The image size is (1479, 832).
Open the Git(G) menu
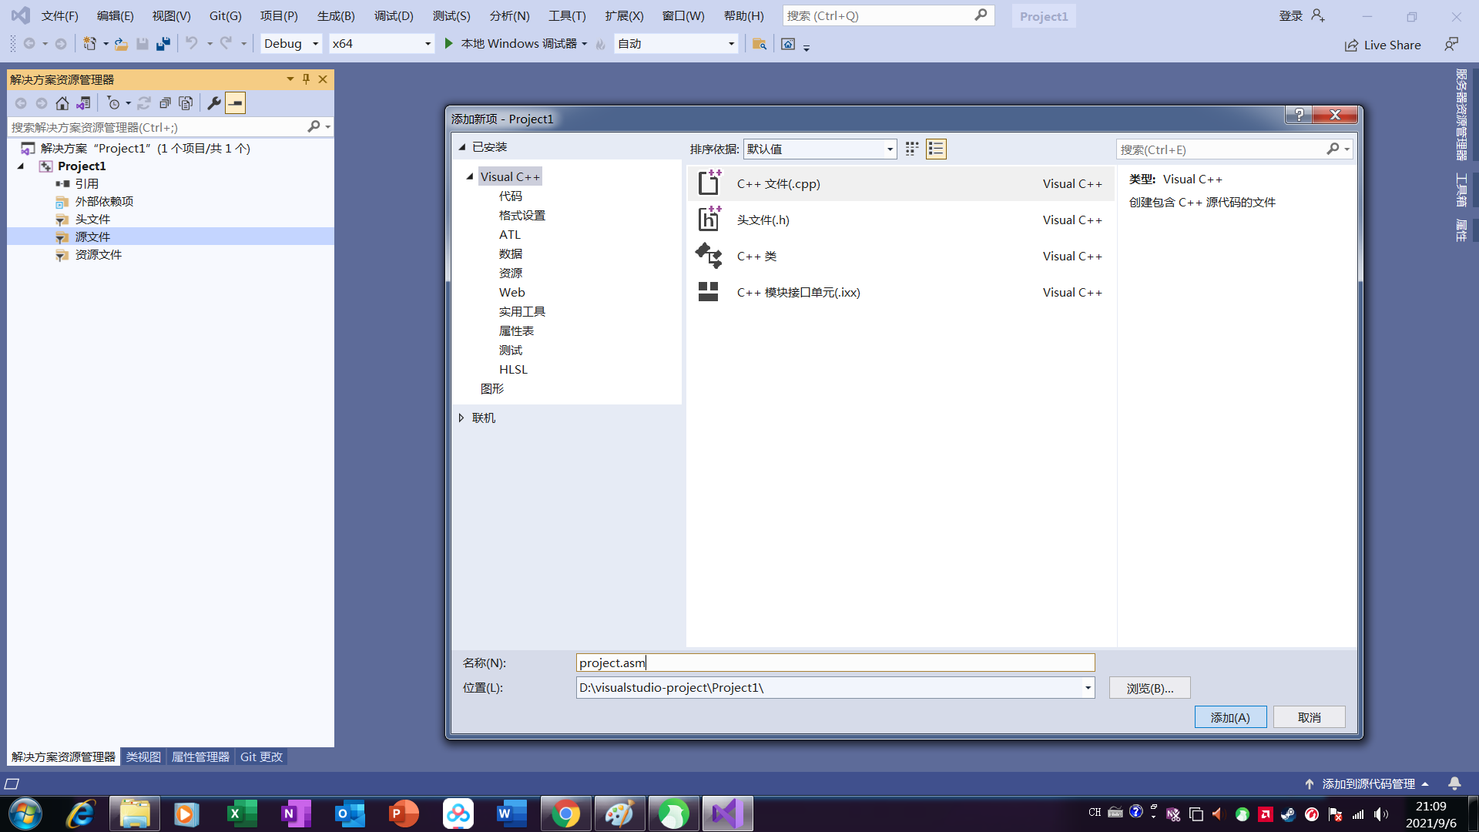(225, 15)
